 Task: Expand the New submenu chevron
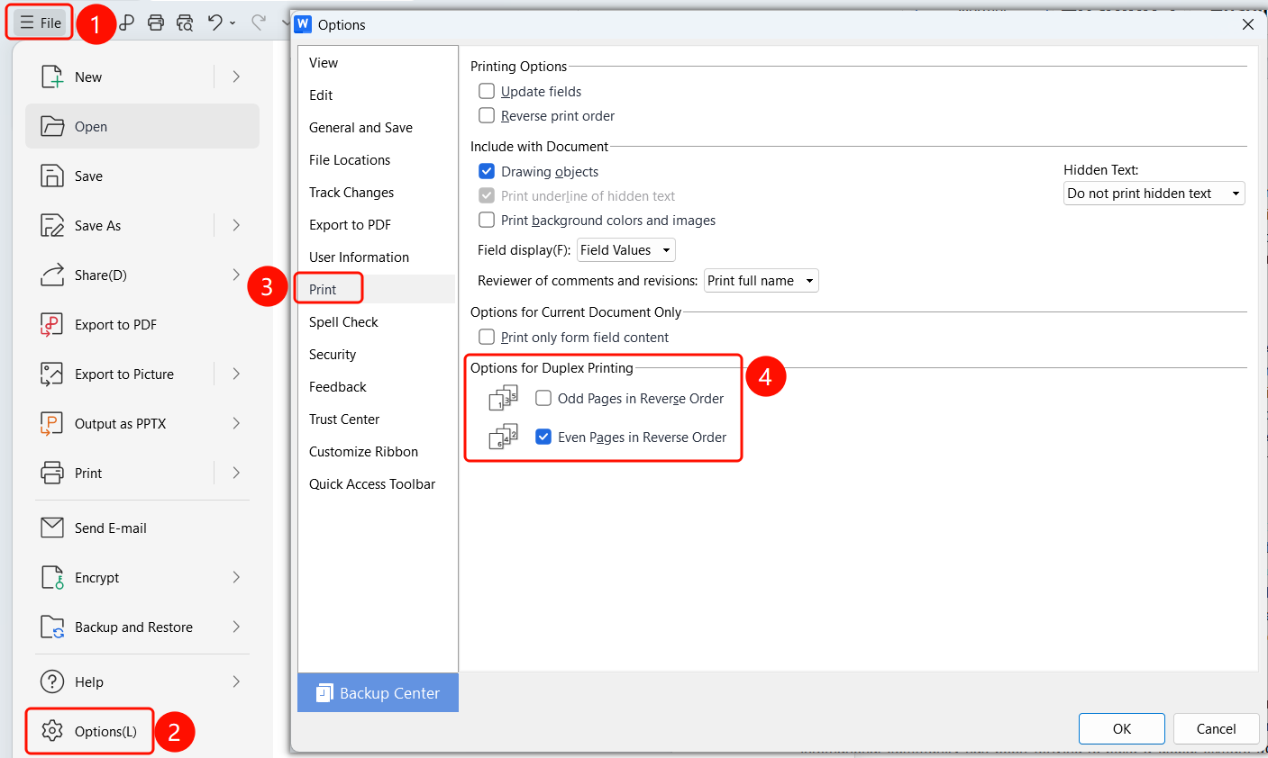(x=236, y=77)
